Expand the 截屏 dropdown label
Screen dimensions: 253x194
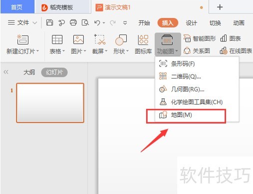pos(100,51)
